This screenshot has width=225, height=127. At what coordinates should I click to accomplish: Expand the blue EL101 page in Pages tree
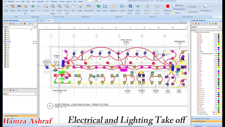coord(4,41)
